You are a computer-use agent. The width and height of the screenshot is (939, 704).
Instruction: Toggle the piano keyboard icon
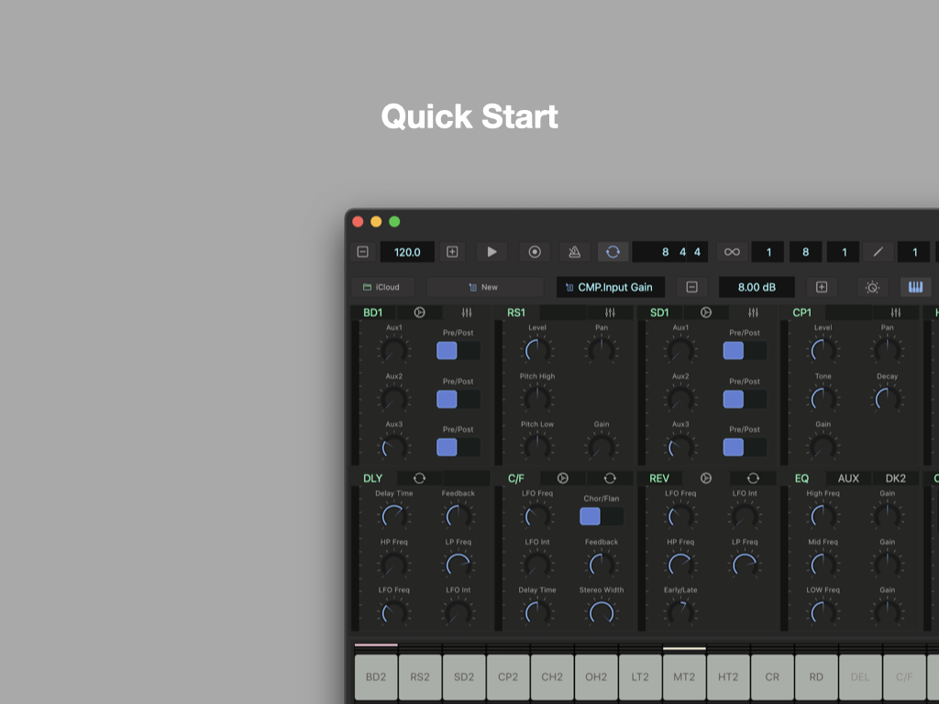pos(916,287)
